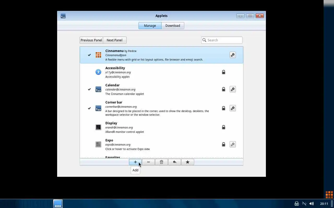This screenshot has height=208, width=334.
Task: Click the Applets window title icon
Action: [63, 16]
